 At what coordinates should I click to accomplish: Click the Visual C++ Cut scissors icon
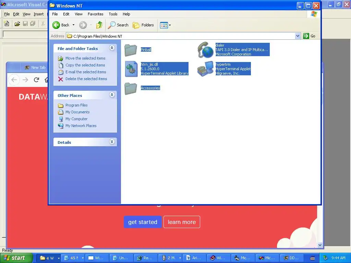pos(43,24)
